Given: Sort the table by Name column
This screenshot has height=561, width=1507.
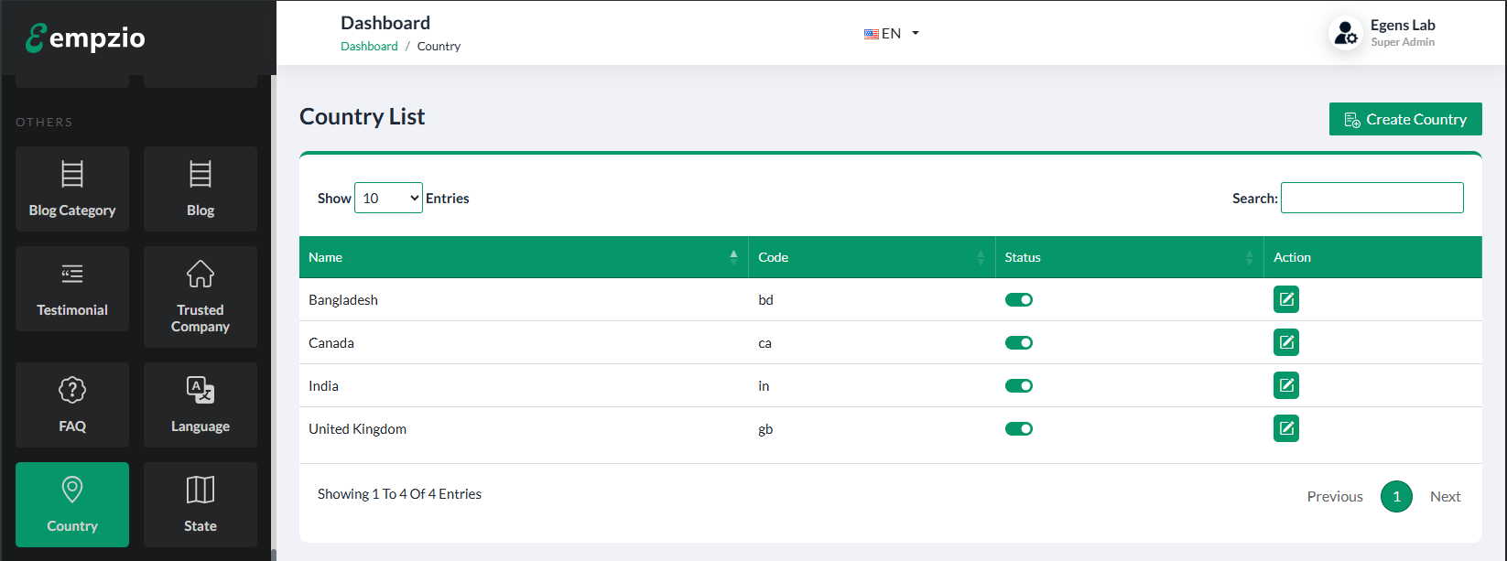Looking at the screenshot, I should 522,257.
